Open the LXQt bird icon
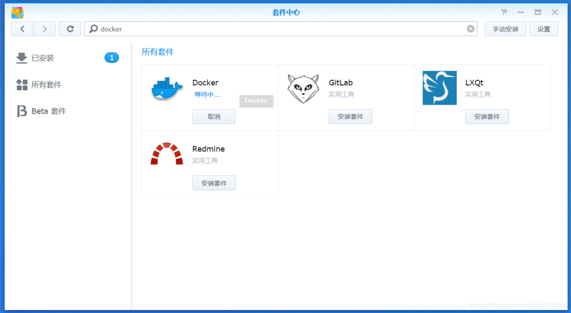 click(x=439, y=88)
